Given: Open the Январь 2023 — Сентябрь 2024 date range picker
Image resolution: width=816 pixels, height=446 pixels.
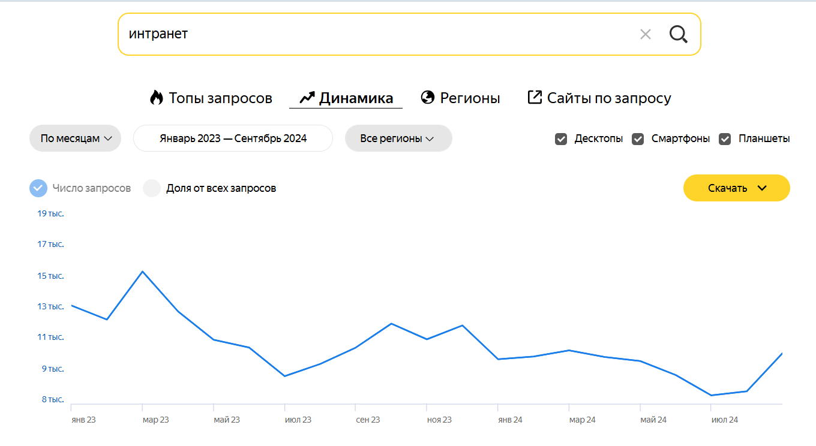Looking at the screenshot, I should click(233, 138).
